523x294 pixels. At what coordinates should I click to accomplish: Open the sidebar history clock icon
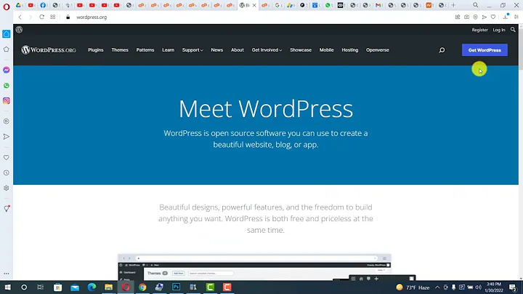(x=7, y=172)
